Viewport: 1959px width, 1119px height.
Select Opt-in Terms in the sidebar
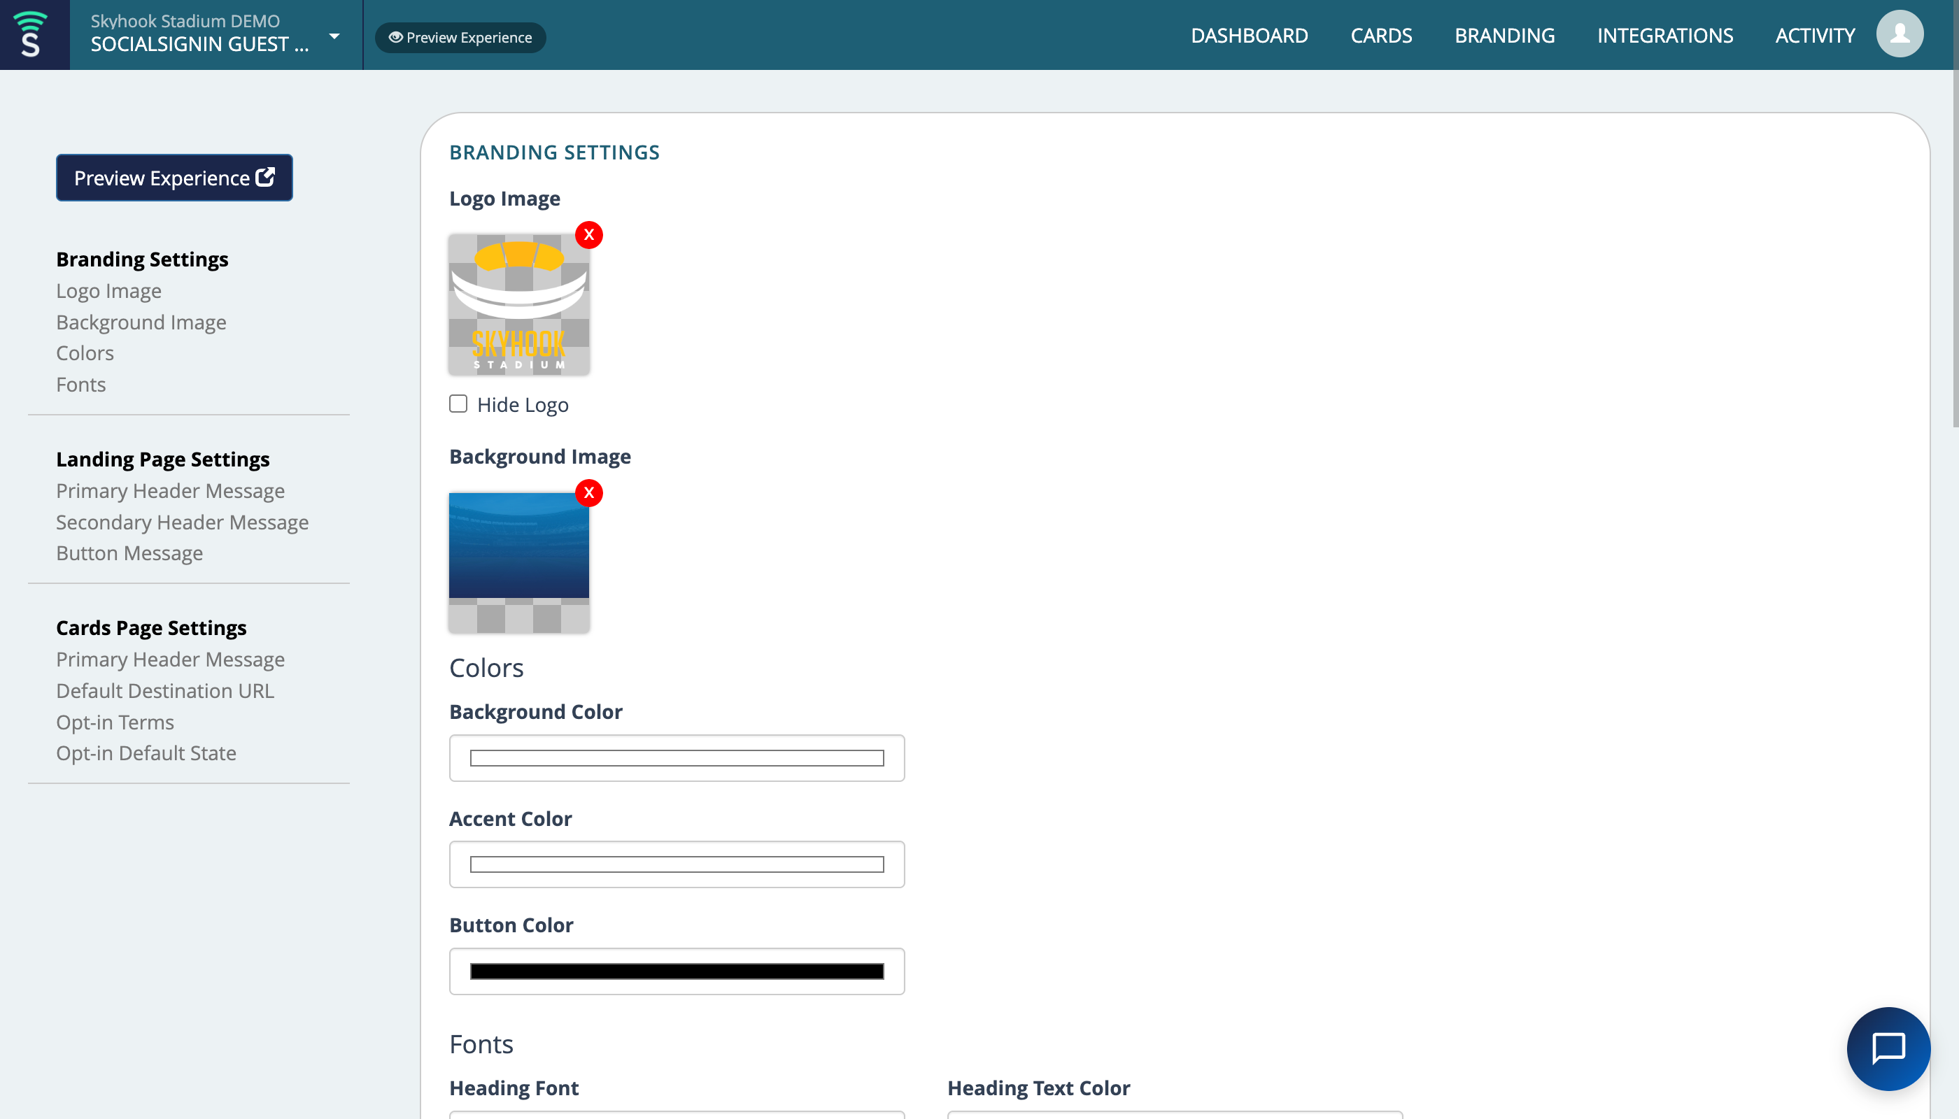115,722
